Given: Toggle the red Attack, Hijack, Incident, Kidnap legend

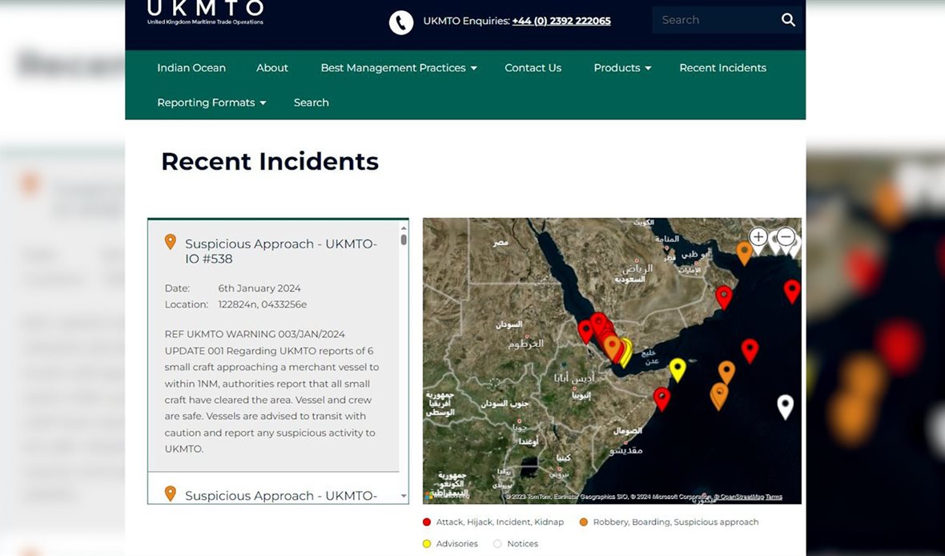Looking at the screenshot, I should tap(493, 522).
